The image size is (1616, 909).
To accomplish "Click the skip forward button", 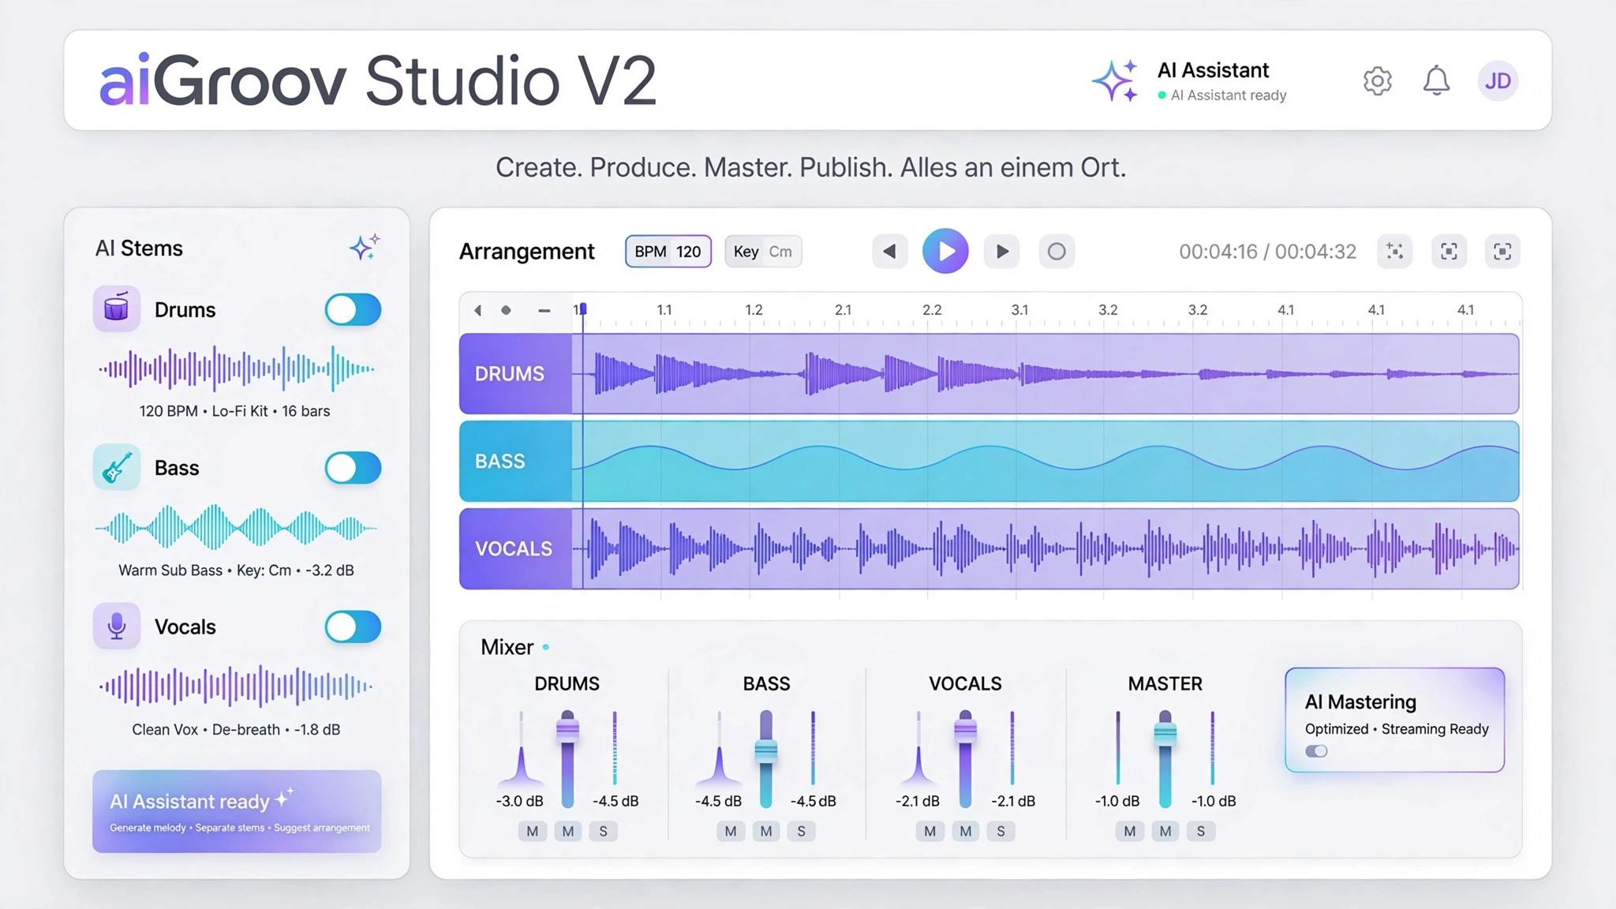I will coord(1002,252).
